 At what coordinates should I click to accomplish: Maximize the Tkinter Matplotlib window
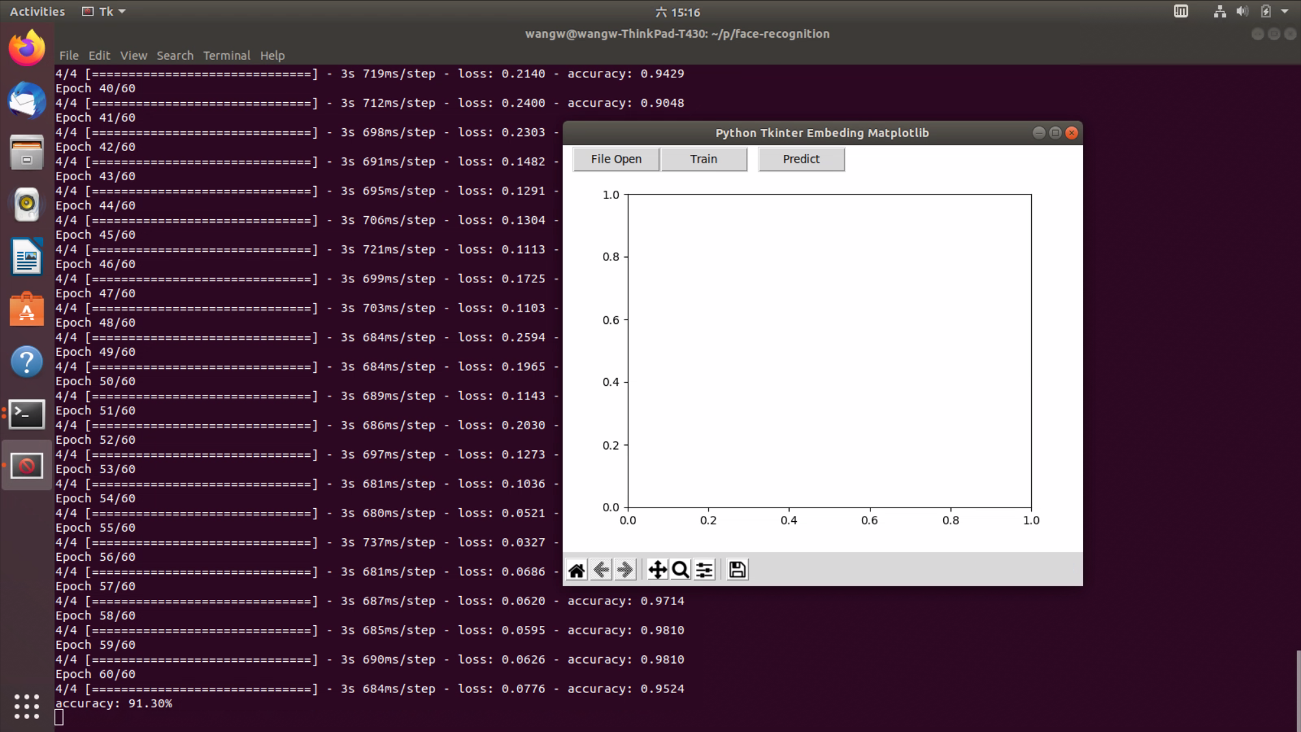(1055, 133)
